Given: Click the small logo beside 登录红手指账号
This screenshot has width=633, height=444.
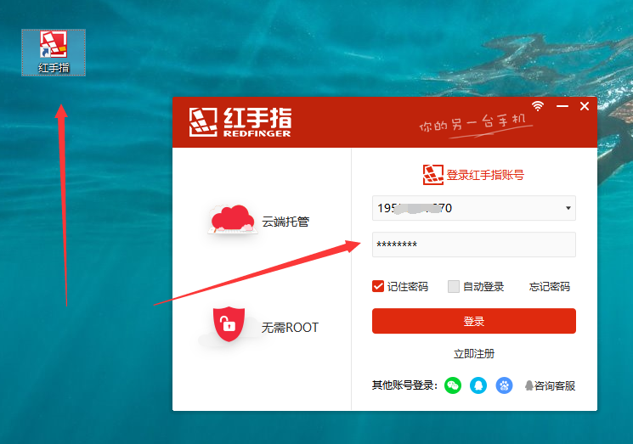Looking at the screenshot, I should coord(433,175).
